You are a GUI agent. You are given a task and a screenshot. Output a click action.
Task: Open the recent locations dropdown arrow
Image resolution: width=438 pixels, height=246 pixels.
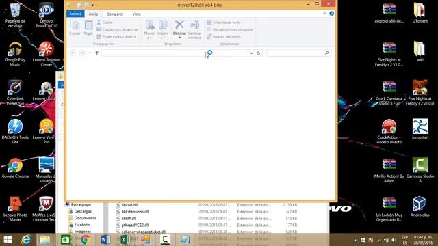point(90,53)
